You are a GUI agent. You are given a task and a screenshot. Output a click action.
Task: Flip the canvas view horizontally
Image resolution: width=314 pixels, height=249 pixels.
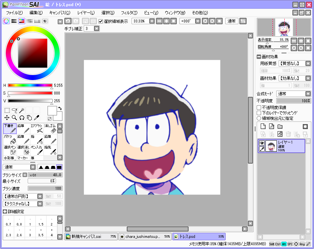(x=243, y=21)
